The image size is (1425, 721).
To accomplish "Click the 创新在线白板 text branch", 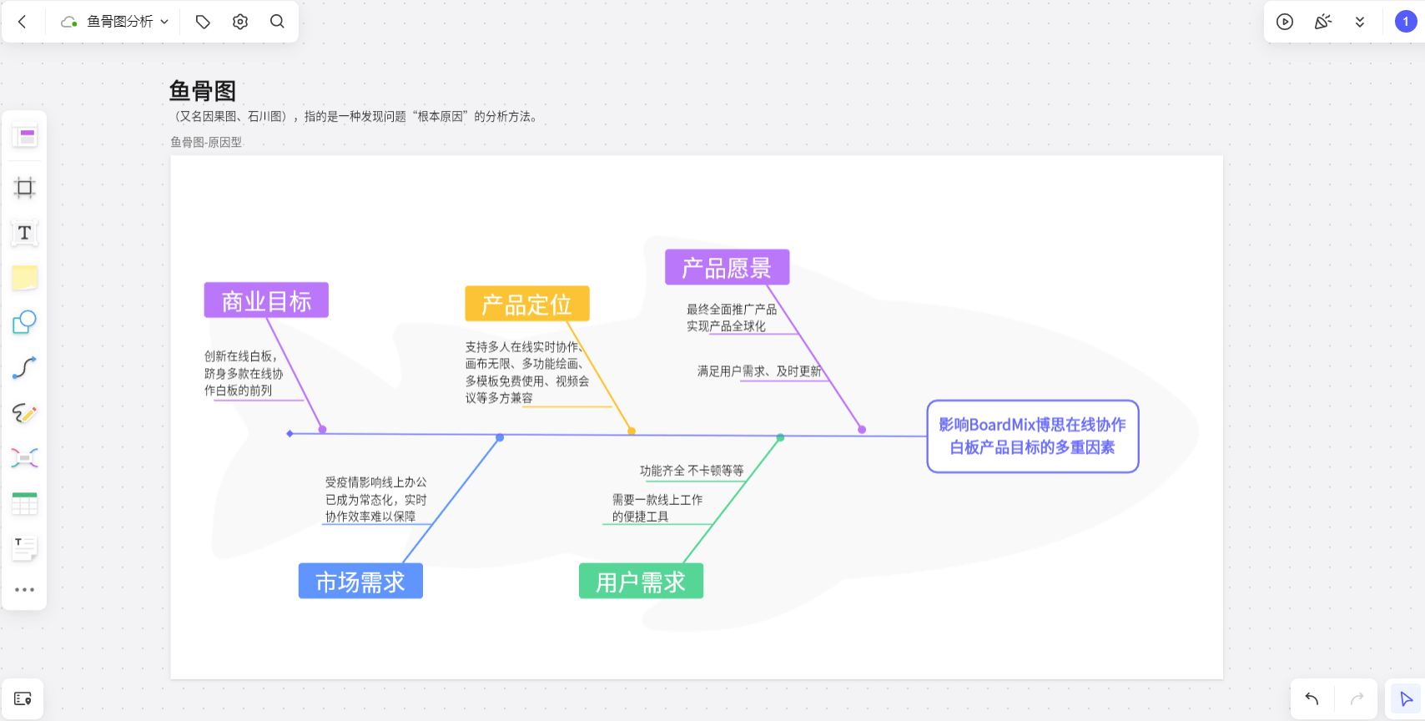I will [x=244, y=373].
